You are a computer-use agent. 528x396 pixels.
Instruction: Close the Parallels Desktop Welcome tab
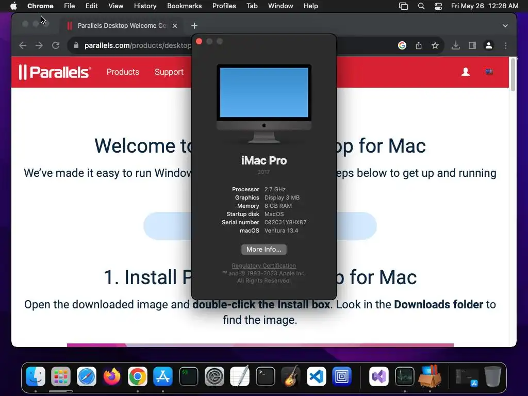[175, 26]
